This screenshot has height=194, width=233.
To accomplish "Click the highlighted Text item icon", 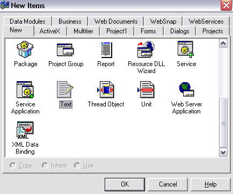I will 65,90.
